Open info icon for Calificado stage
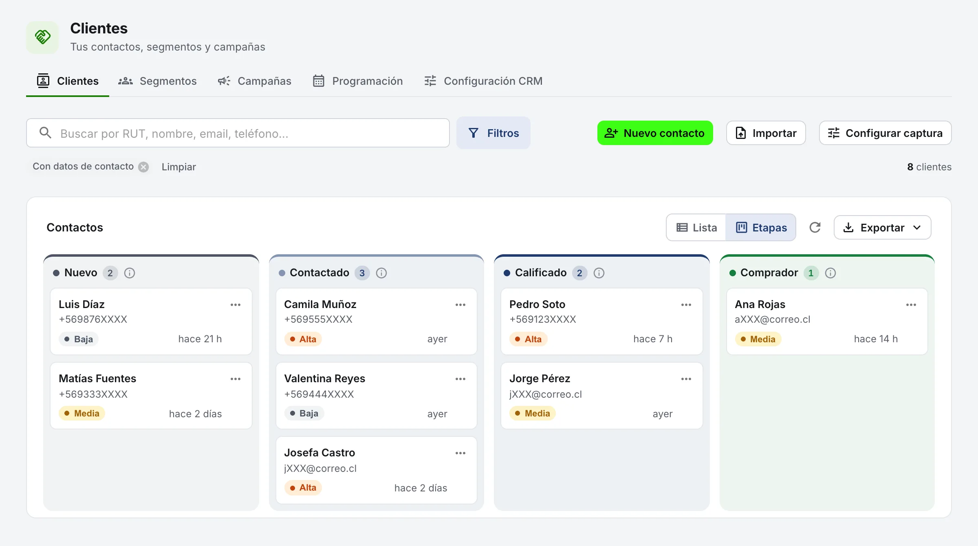The width and height of the screenshot is (978, 546). click(599, 273)
